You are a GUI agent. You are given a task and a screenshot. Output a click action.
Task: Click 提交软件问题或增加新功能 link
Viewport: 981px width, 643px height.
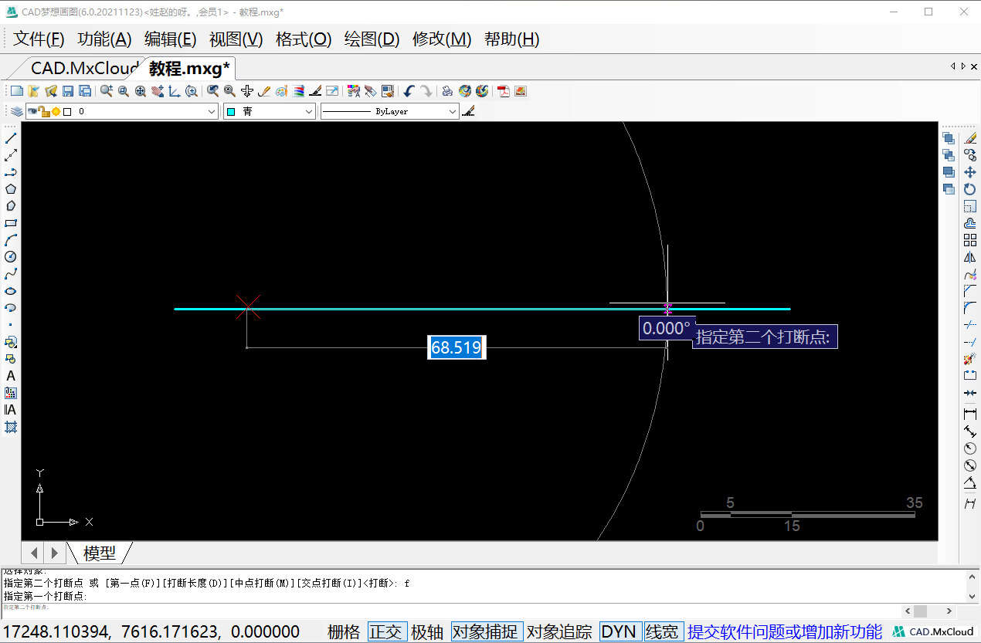(785, 631)
